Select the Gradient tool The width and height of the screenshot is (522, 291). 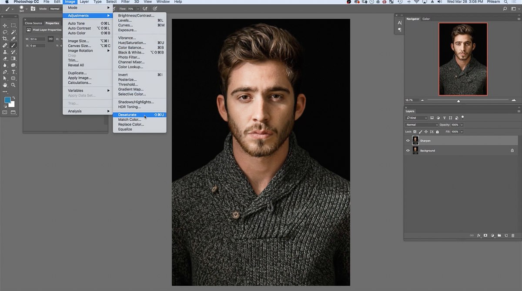tap(13, 58)
